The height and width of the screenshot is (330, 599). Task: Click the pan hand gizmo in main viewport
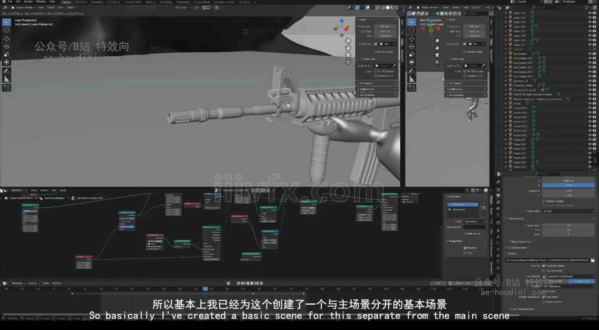[x=348, y=48]
